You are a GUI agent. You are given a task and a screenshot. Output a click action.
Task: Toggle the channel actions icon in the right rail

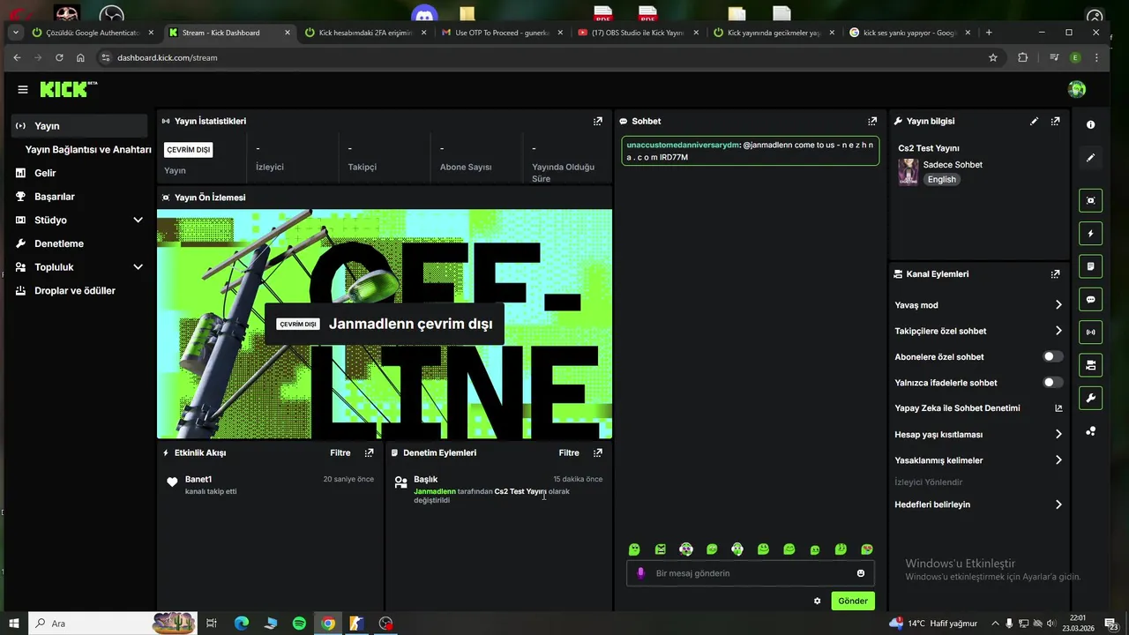pos(1091,365)
